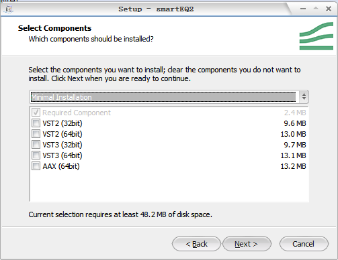Minimize the Setup window
Viewport: 338px width, 260px height.
tap(303, 9)
